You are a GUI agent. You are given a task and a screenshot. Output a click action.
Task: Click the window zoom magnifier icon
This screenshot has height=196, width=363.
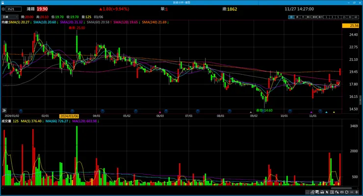coord(317,192)
